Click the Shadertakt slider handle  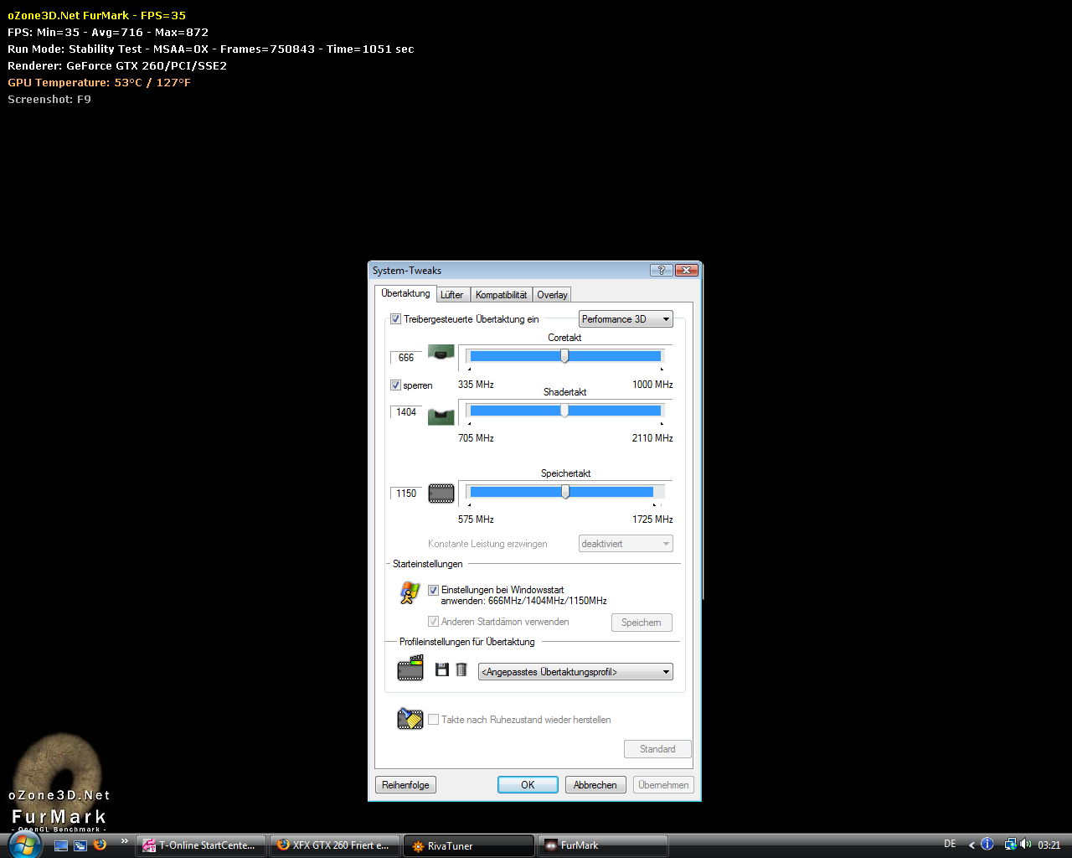click(564, 411)
